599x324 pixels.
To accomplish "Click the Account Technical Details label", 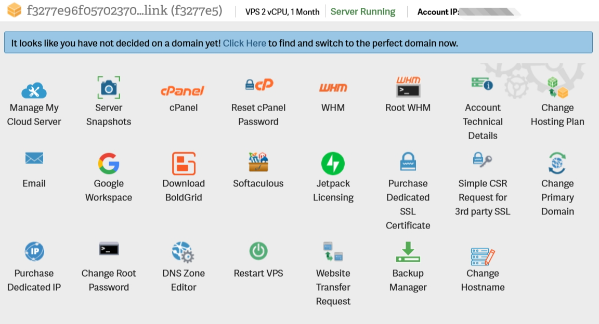I will (483, 122).
